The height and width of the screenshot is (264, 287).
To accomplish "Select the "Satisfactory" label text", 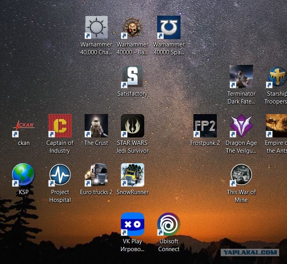I will (x=132, y=94).
